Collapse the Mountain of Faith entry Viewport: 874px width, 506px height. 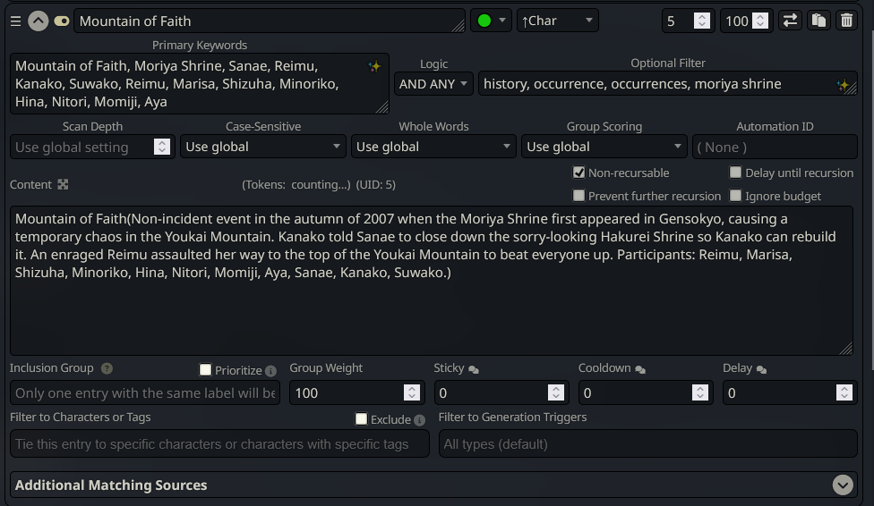coord(38,21)
